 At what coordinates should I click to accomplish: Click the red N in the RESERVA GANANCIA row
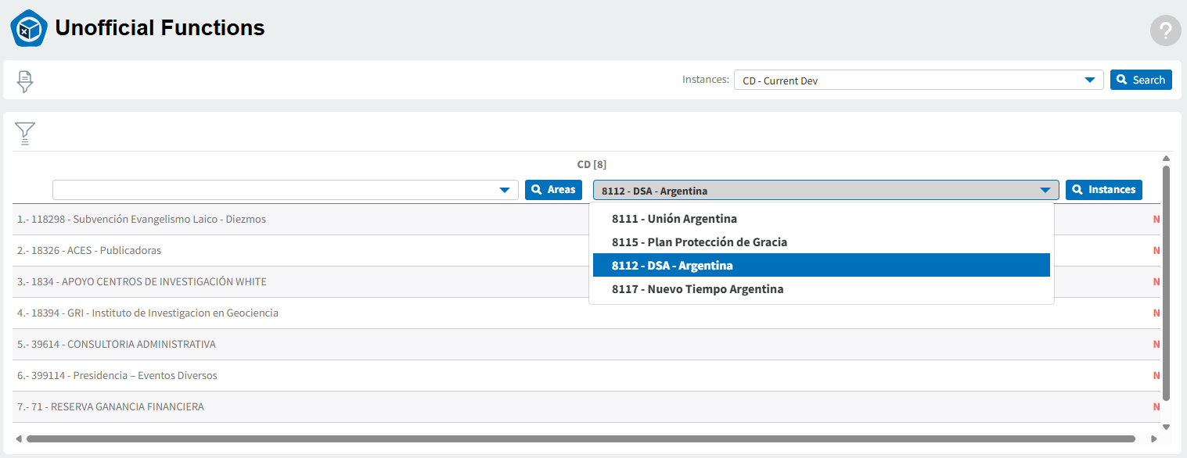point(1156,407)
